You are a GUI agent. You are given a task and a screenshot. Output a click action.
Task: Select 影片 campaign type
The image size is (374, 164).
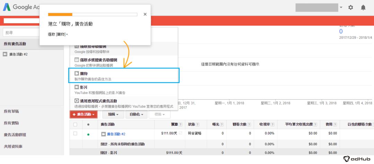(x=124, y=90)
